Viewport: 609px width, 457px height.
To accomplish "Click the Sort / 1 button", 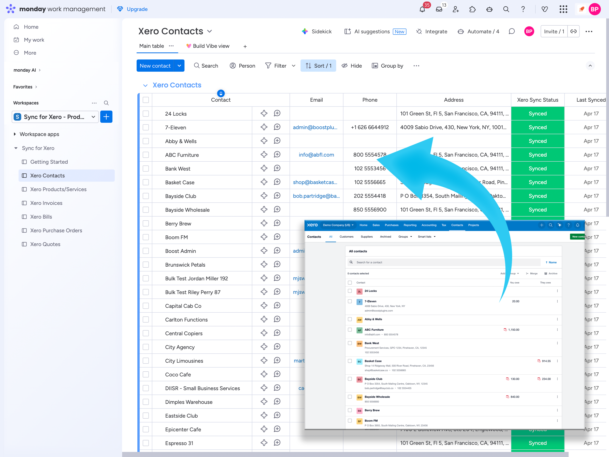I will 318,66.
